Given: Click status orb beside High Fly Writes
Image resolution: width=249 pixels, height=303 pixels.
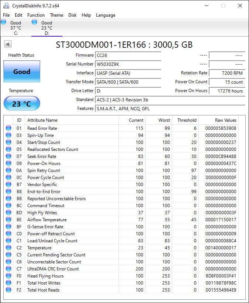Looking at the screenshot, I should tap(8, 213).
